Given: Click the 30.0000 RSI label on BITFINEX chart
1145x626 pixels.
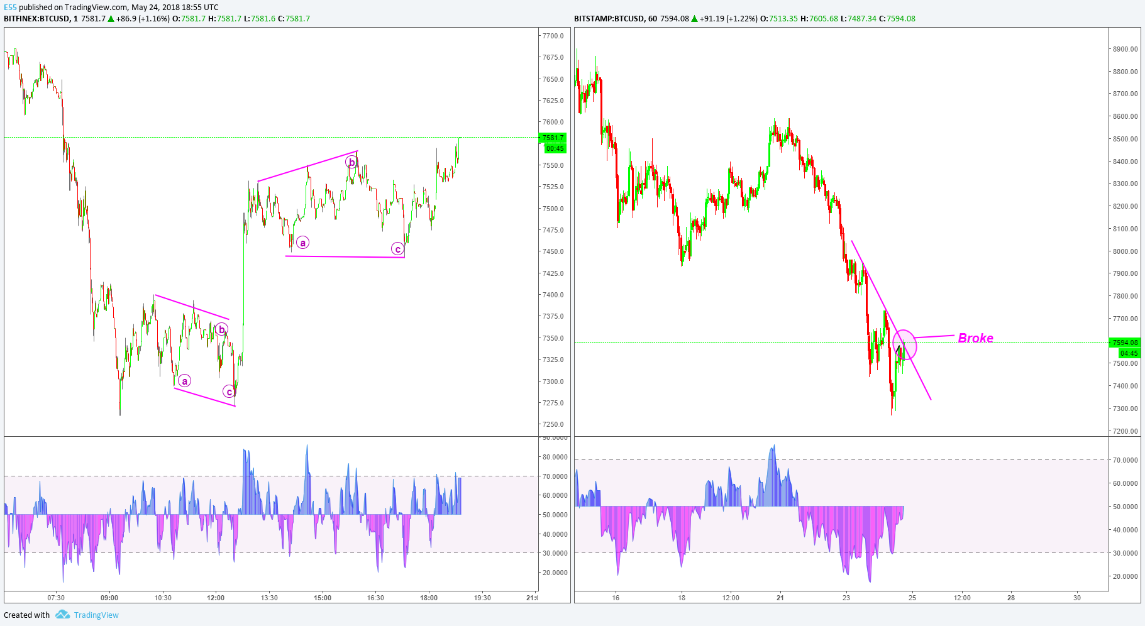Looking at the screenshot, I should (555, 553).
